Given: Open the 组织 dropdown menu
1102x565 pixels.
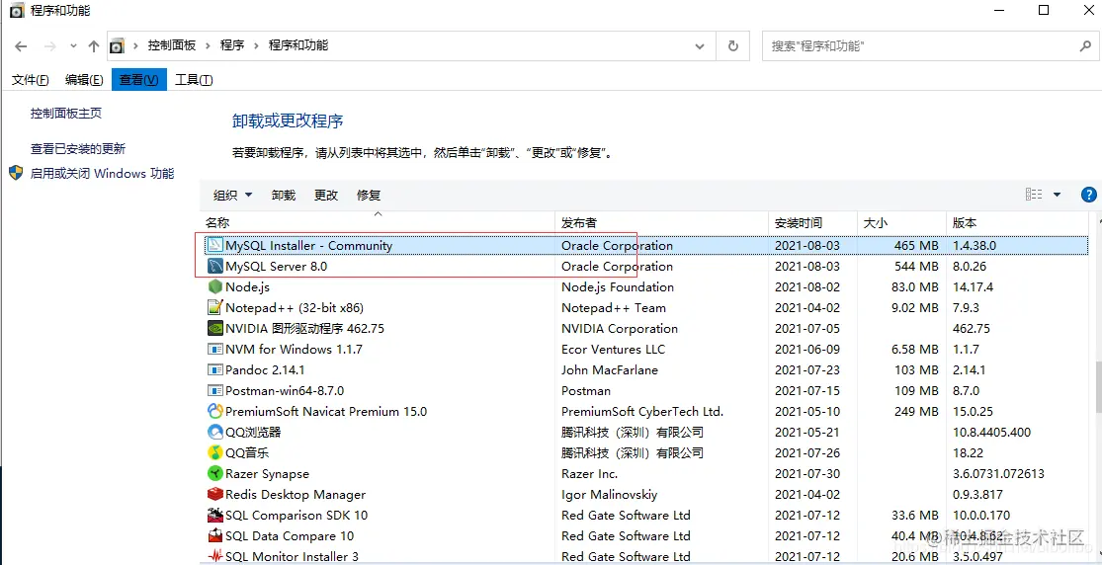Looking at the screenshot, I should click(232, 196).
